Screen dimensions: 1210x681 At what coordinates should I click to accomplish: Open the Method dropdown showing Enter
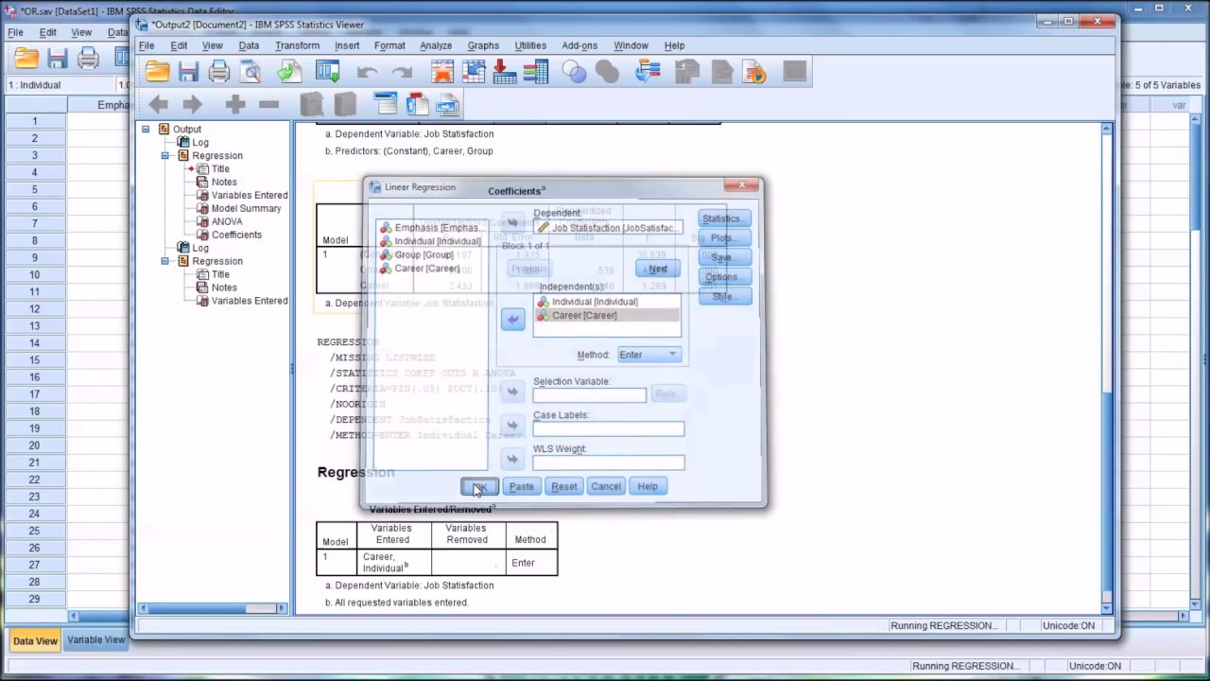click(648, 355)
